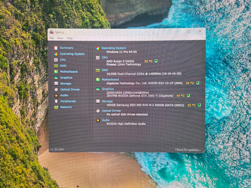
Task: Click the Summary sidebar icon
Action: 56,48
